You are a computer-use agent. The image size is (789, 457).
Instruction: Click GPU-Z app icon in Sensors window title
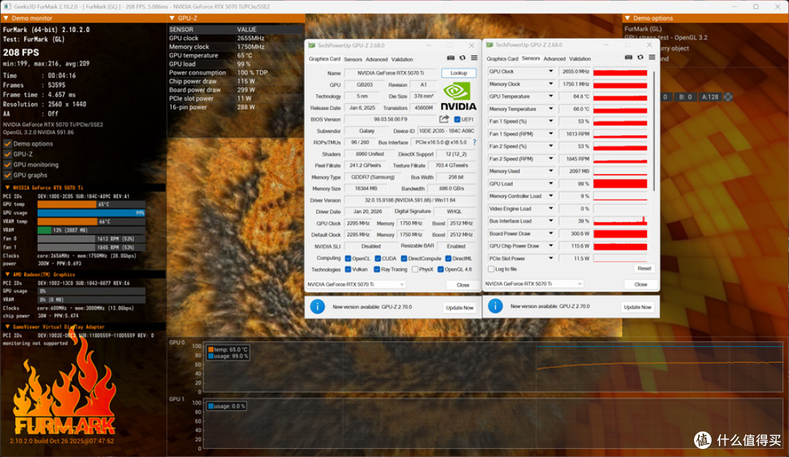click(489, 45)
